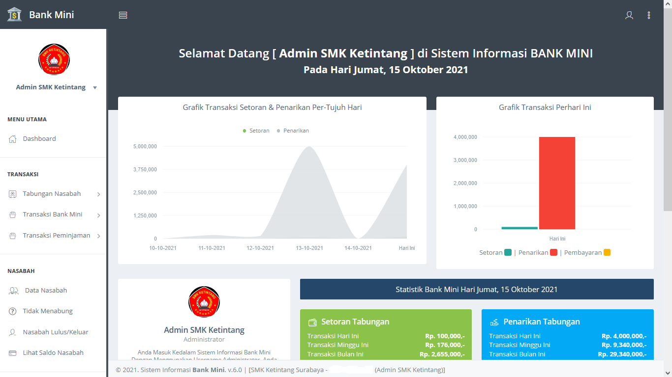Image resolution: width=672 pixels, height=377 pixels.
Task: Click the Data Nasabah people icon
Action: coord(14,291)
